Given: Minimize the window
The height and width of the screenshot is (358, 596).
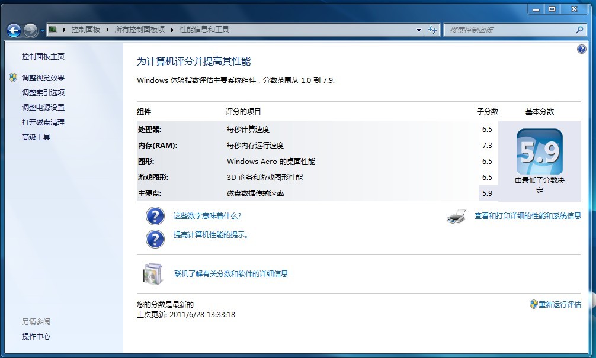Looking at the screenshot, I should tap(536, 9).
